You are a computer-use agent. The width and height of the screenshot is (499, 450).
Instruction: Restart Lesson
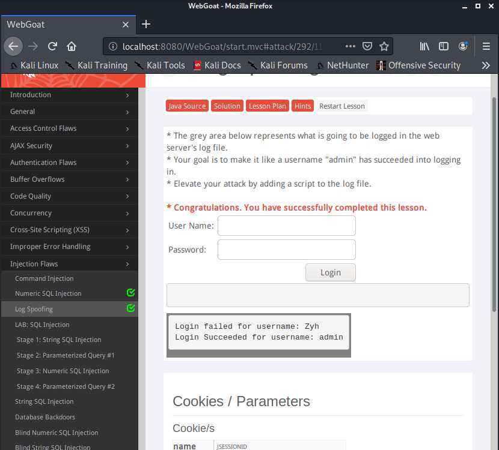(x=342, y=106)
